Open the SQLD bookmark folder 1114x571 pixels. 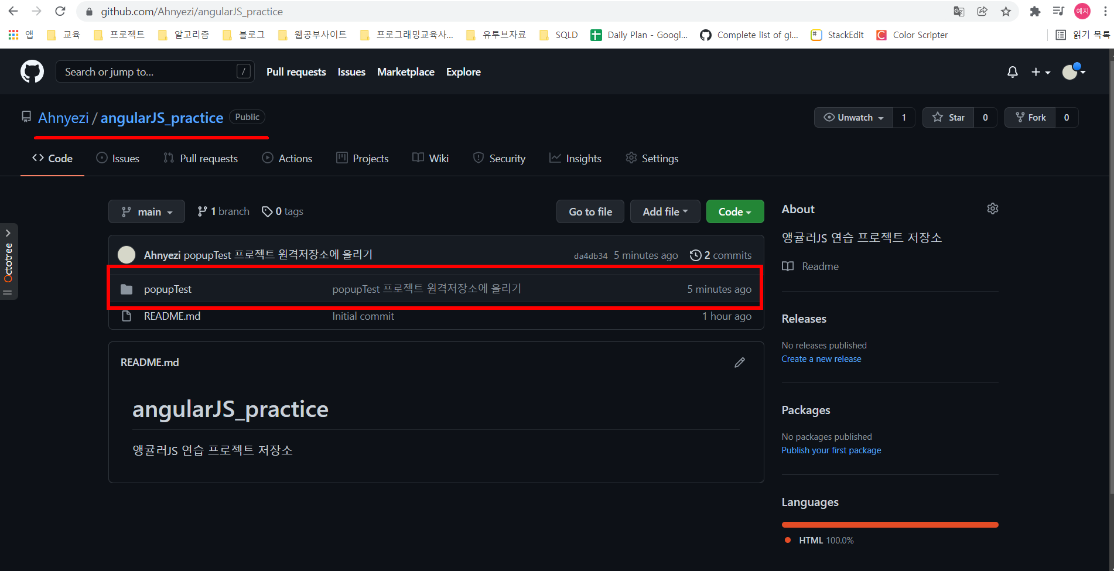[x=558, y=35]
